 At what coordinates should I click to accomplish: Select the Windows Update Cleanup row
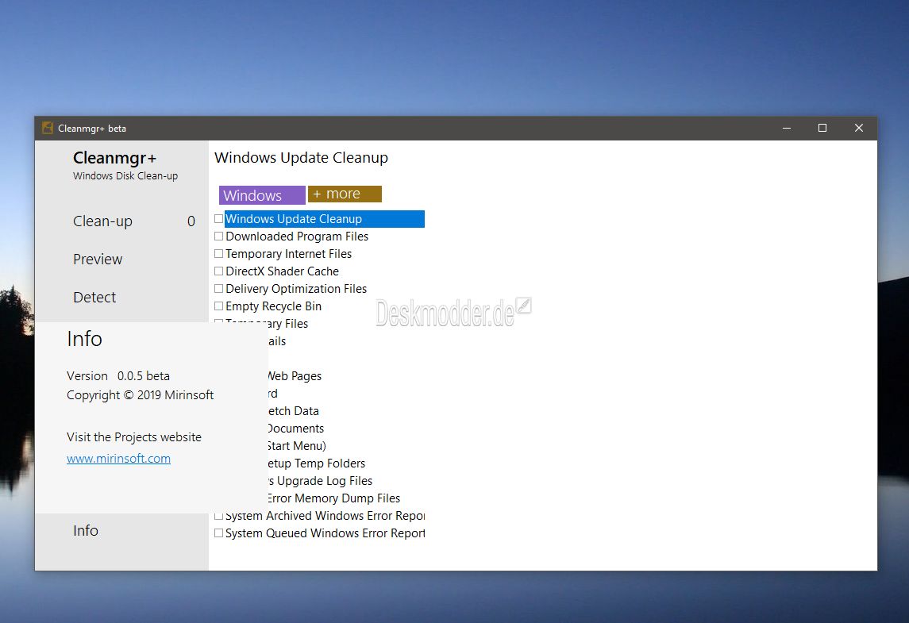[x=325, y=219]
